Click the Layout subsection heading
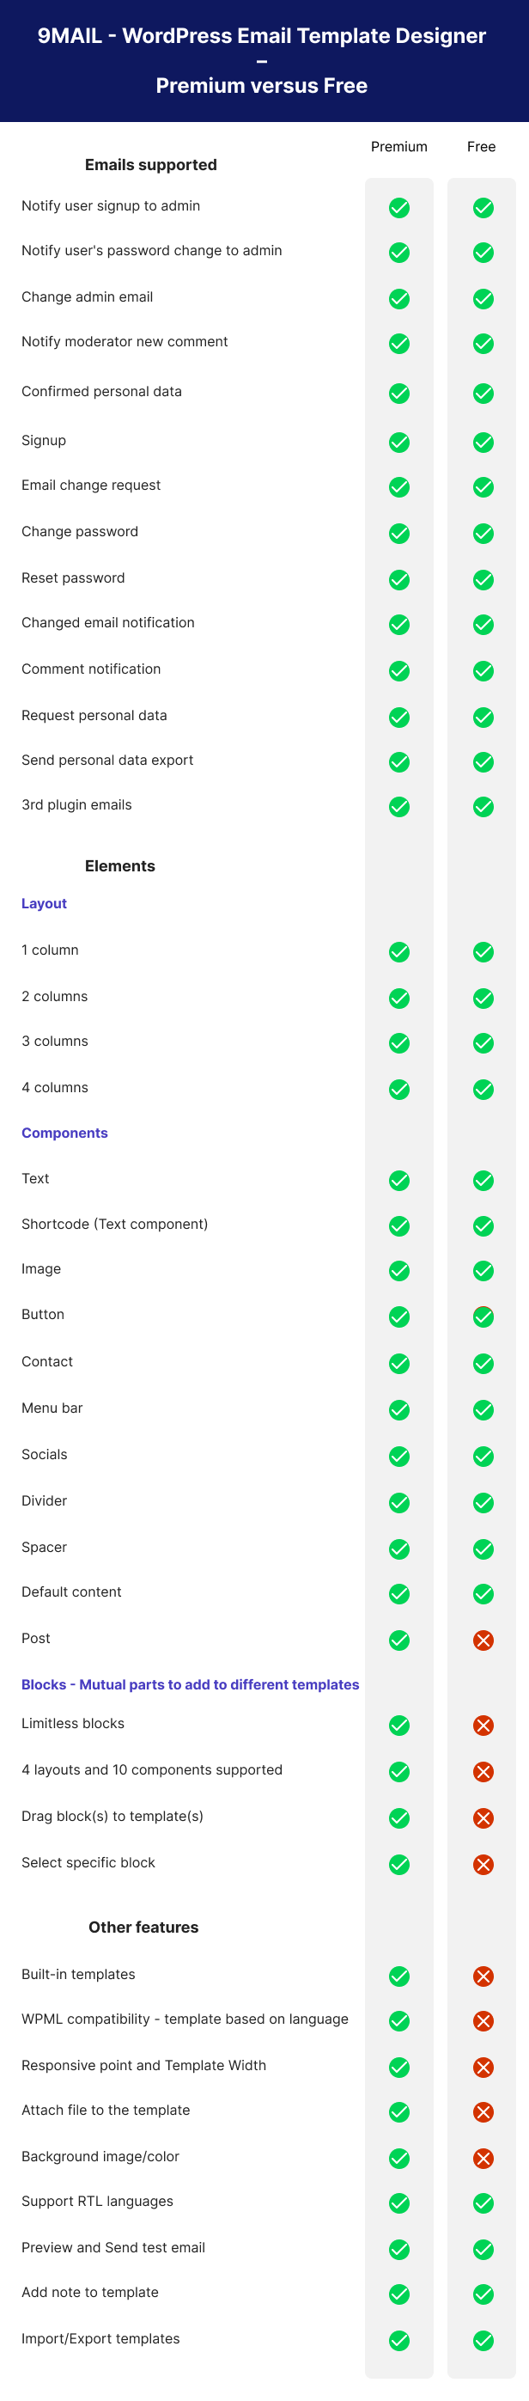Image resolution: width=529 pixels, height=2401 pixels. (44, 903)
